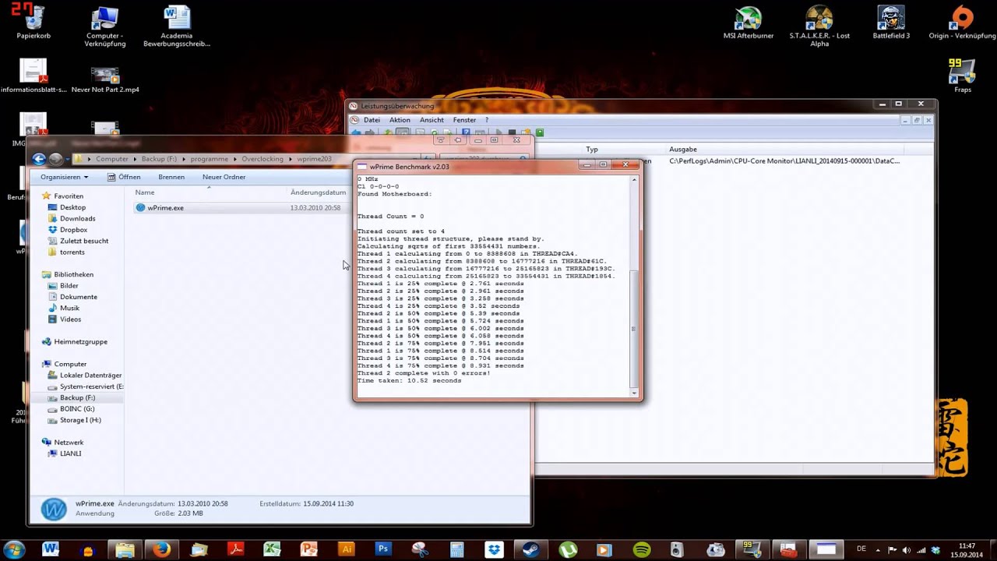Open Adobe Acrobat from the taskbar
The height and width of the screenshot is (561, 997).
235,549
